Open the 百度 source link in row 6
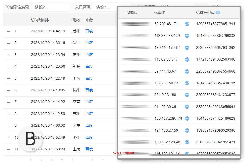This screenshot has height=164, width=246. (x=89, y=90)
